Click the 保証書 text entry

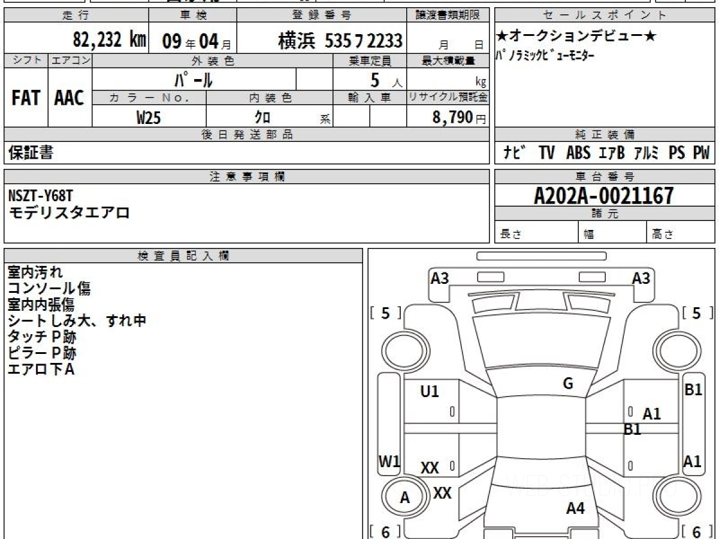[31, 153]
